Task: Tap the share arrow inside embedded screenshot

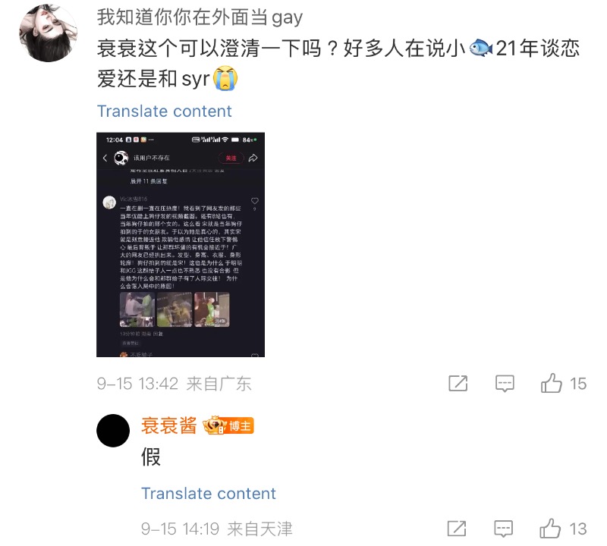Action: click(253, 158)
